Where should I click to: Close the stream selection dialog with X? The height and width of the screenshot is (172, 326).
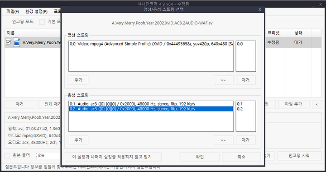[x=260, y=9]
